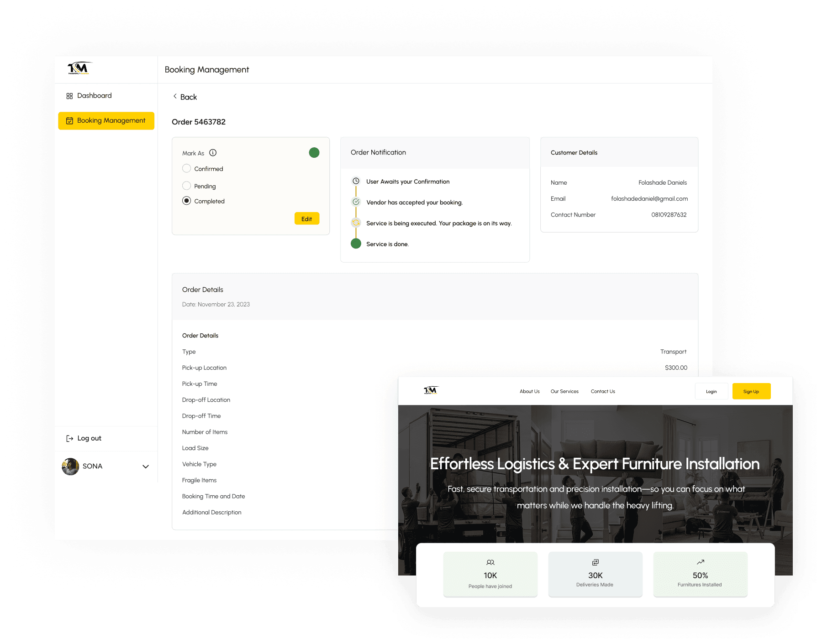Image resolution: width=822 pixels, height=643 pixels.
Task: Click the deliveries icon in 30K card
Action: point(595,562)
